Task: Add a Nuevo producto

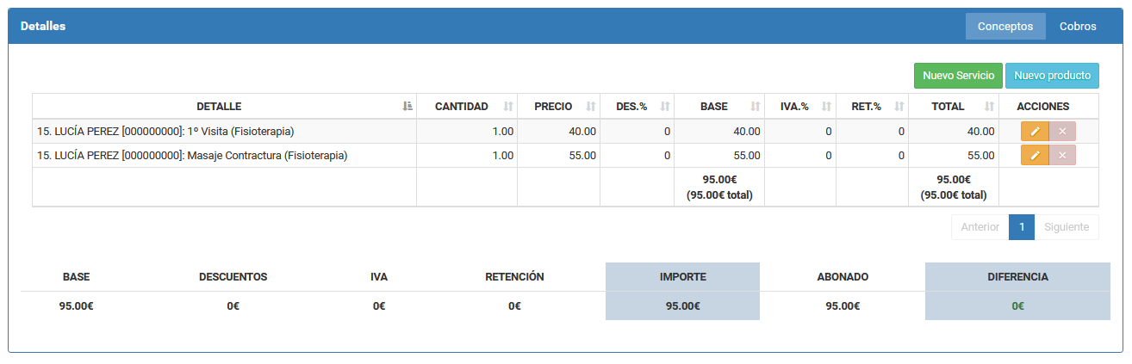Action: [1052, 76]
